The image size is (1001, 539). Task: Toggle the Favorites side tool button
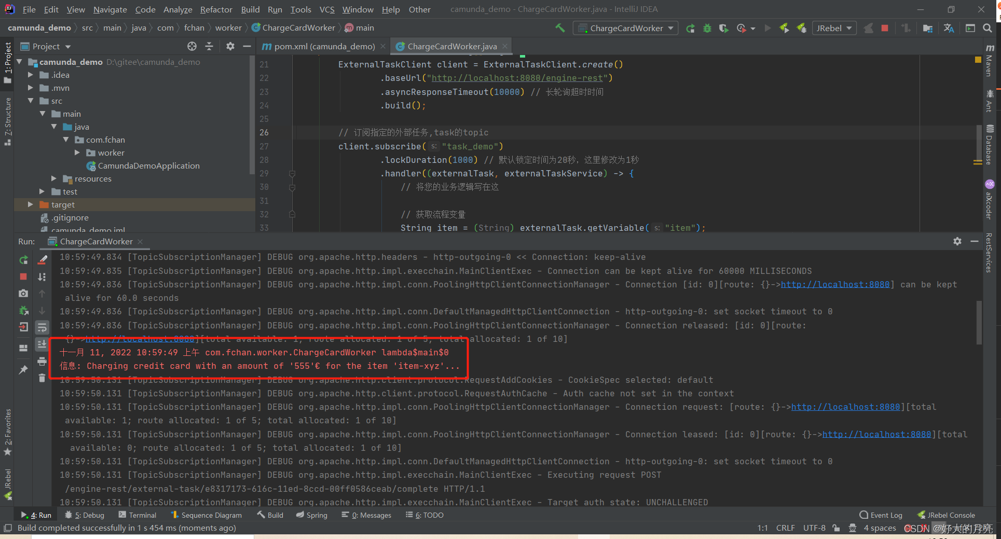[x=7, y=433]
